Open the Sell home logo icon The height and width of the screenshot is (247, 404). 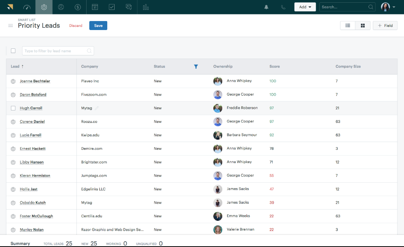click(10, 7)
